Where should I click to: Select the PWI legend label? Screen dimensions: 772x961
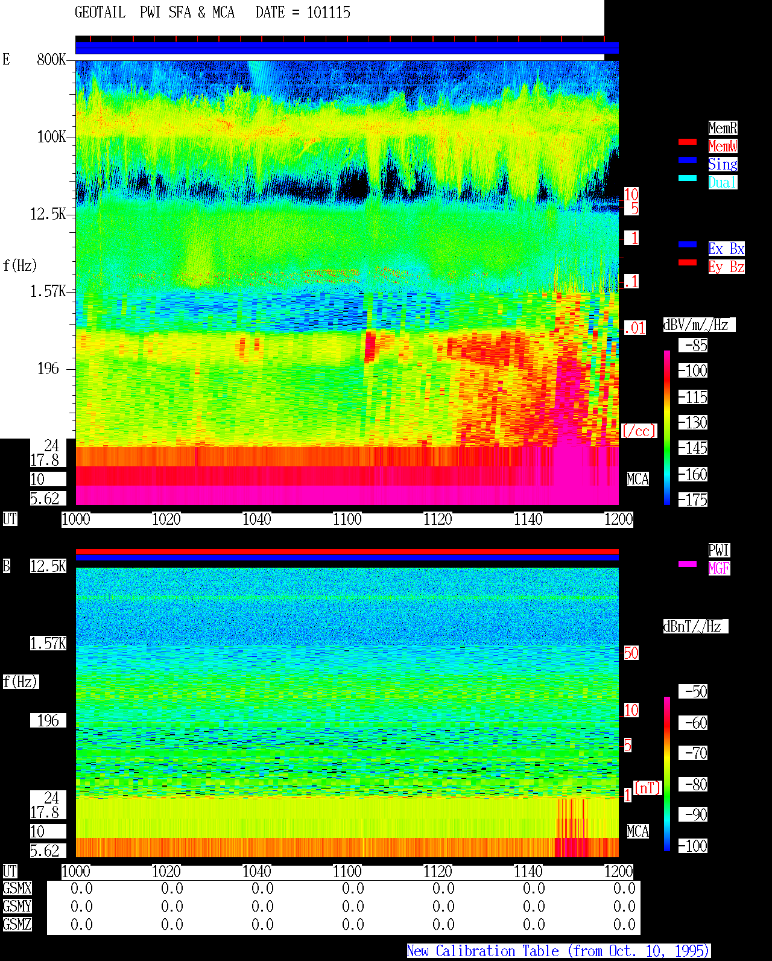(719, 550)
